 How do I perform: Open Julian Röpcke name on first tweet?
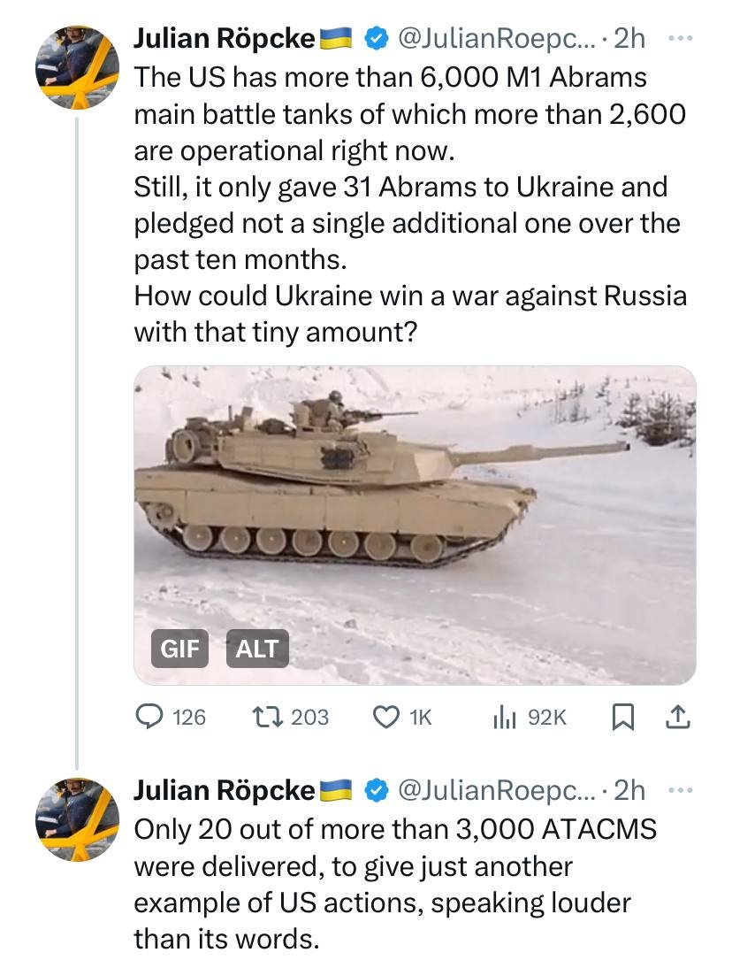(224, 39)
